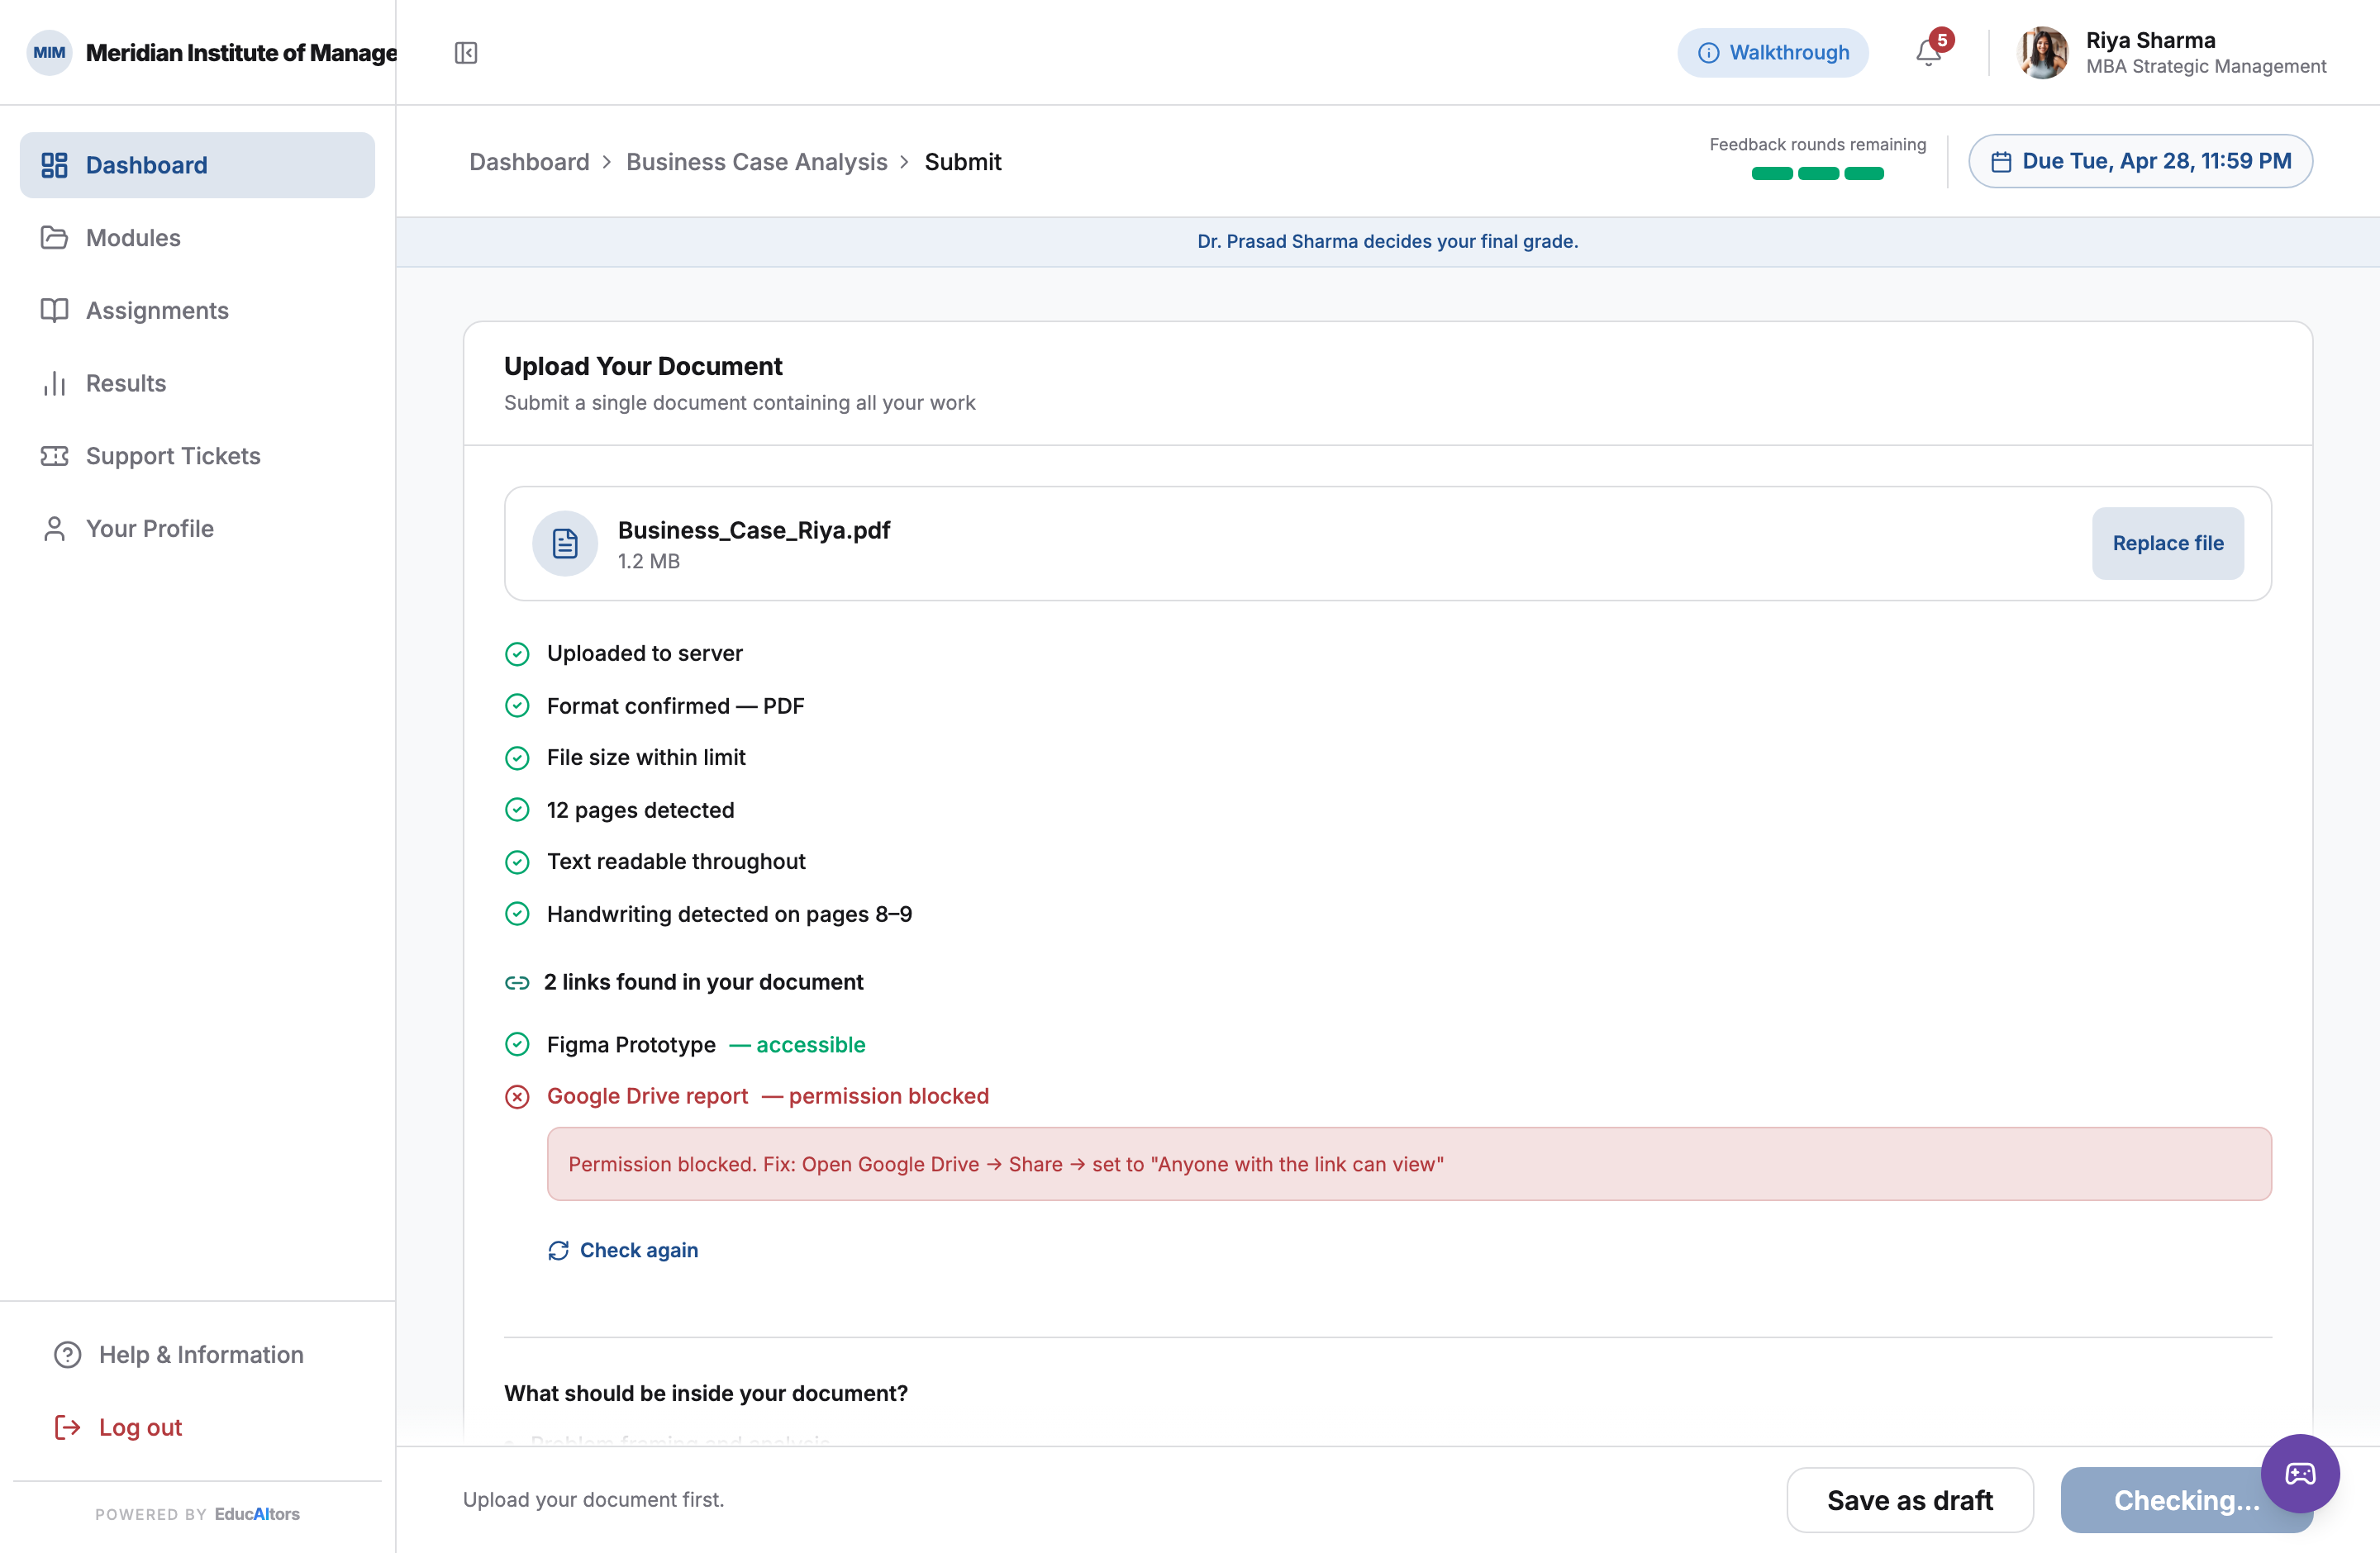Open the Figma Prototype link entry
Screen dimensions: 2380x1553
[x=631, y=1045]
